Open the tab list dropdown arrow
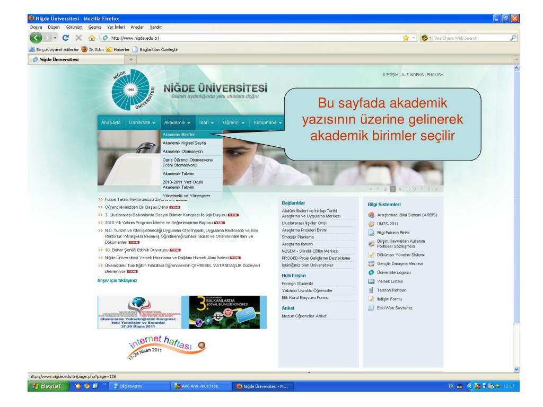The height and width of the screenshot is (407, 543). coord(516,59)
